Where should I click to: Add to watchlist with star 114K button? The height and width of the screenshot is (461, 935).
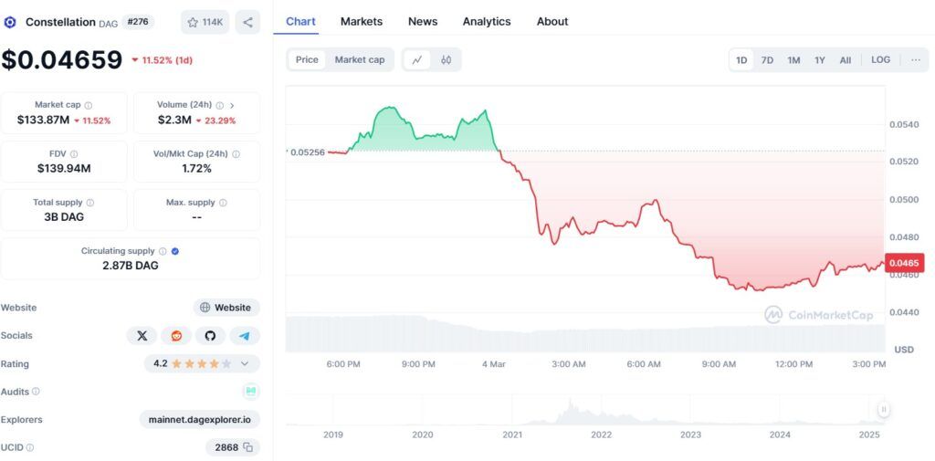205,23
